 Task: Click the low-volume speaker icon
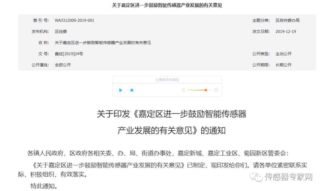coord(183,90)
